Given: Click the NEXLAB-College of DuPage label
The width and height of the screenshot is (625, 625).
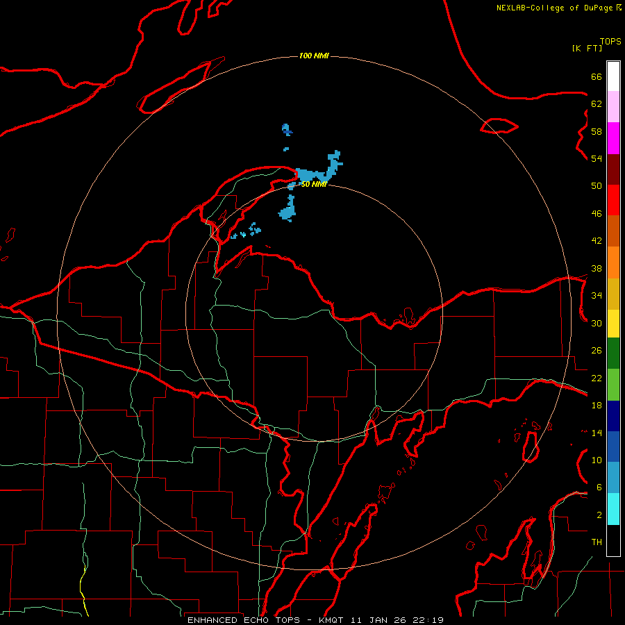Looking at the screenshot, I should pos(554,8).
